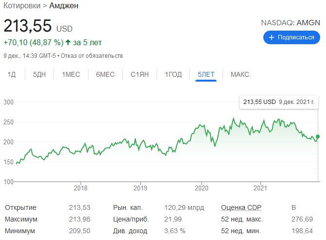The height and width of the screenshot is (240, 326).
Task: Click the Подписаться follow button
Action: [292, 37]
